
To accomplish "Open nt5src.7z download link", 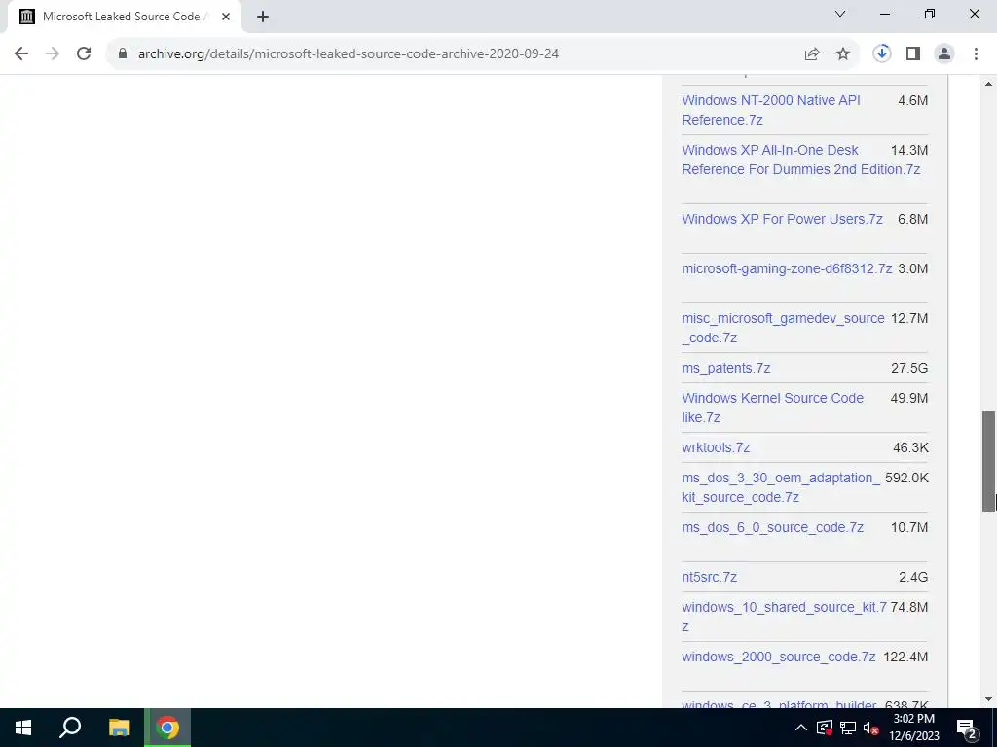I will pyautogui.click(x=709, y=577).
